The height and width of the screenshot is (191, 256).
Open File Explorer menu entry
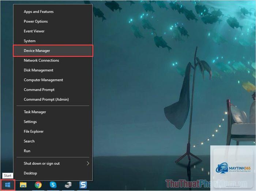(x=53, y=132)
